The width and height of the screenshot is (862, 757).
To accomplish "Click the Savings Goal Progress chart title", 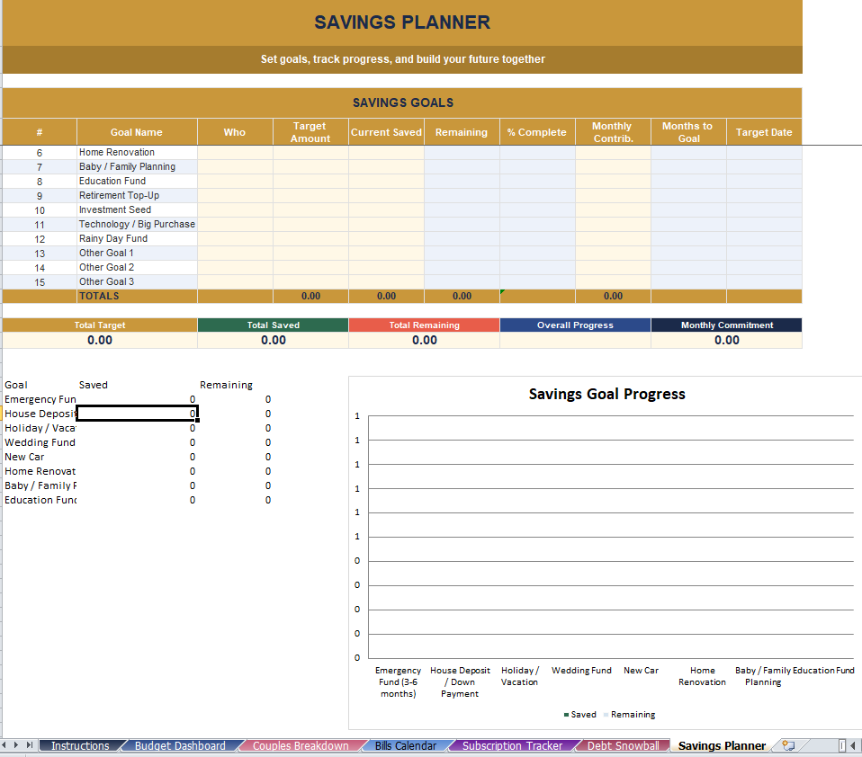I will [x=607, y=394].
